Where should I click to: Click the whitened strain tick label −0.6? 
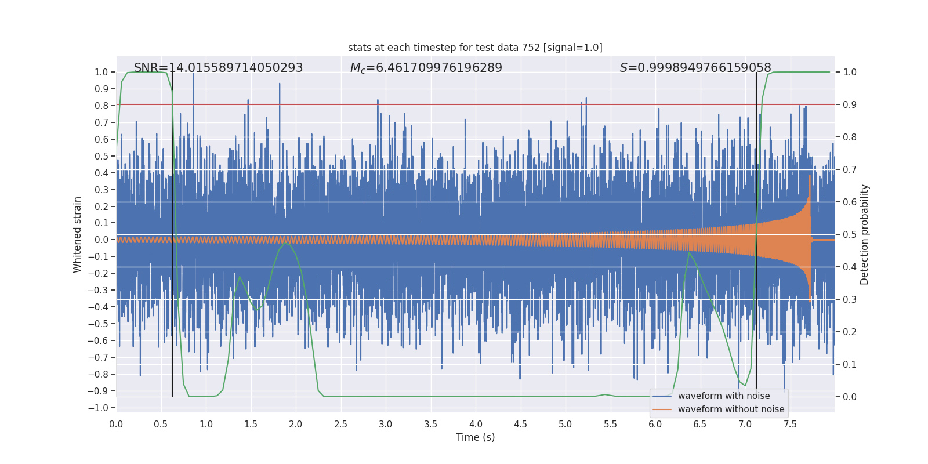coord(98,341)
